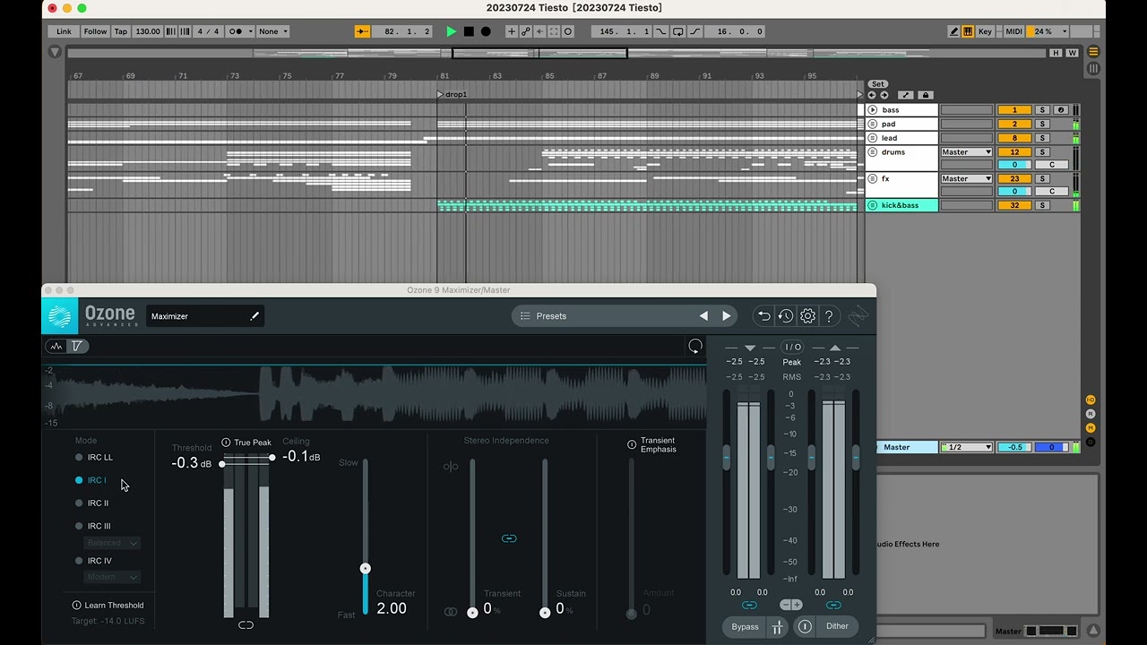This screenshot has height=645, width=1147.
Task: Enable Transient Emphasis
Action: 632,444
